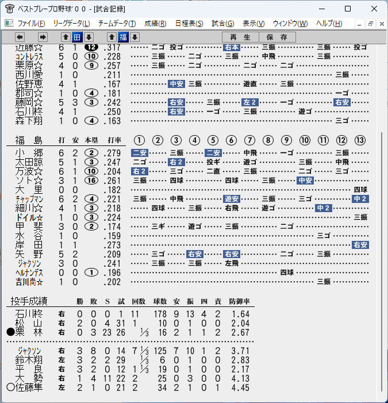Click the inning ① column header
This screenshot has width=388, height=403.
(x=139, y=140)
